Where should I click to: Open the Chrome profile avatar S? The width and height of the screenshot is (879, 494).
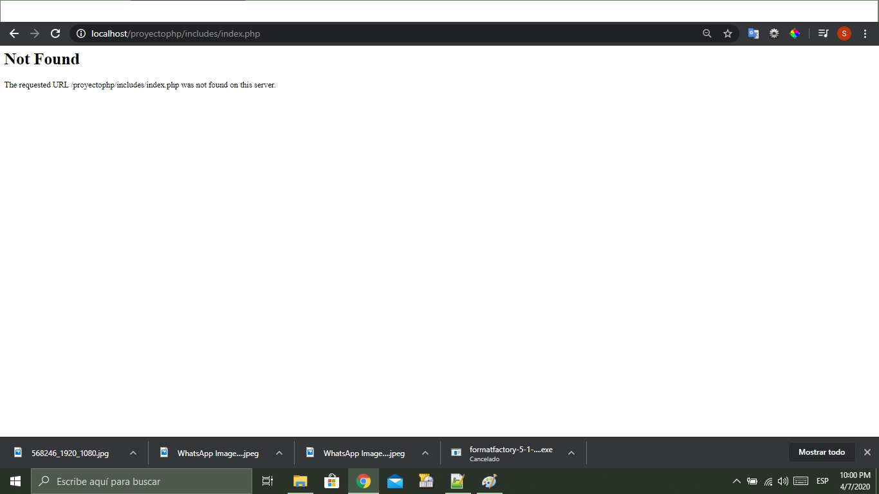point(844,33)
